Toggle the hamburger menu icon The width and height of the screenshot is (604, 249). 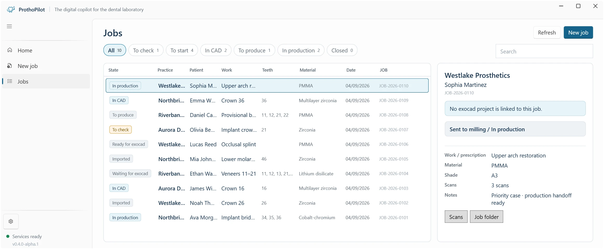[x=9, y=26]
